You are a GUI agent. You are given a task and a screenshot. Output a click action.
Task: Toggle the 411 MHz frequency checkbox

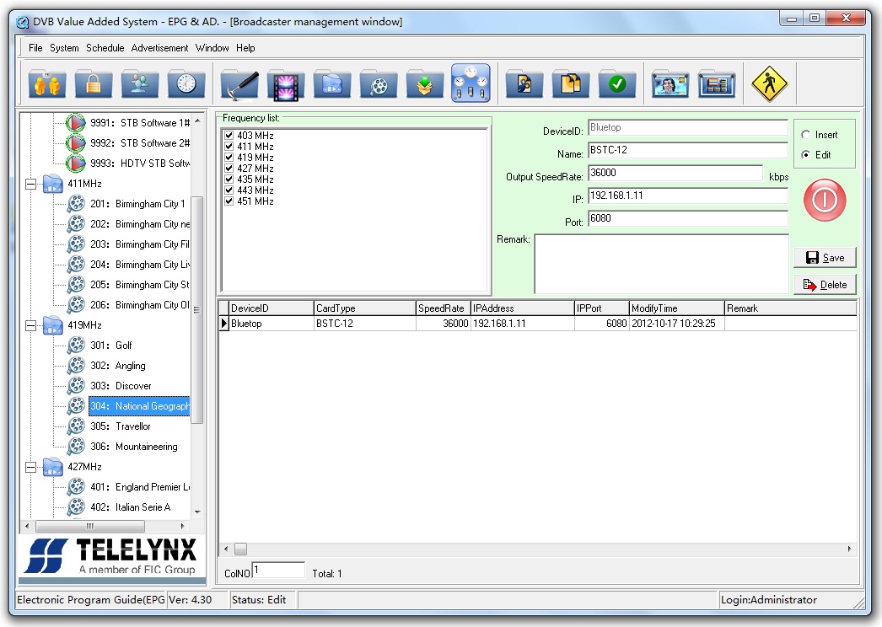pyautogui.click(x=229, y=146)
